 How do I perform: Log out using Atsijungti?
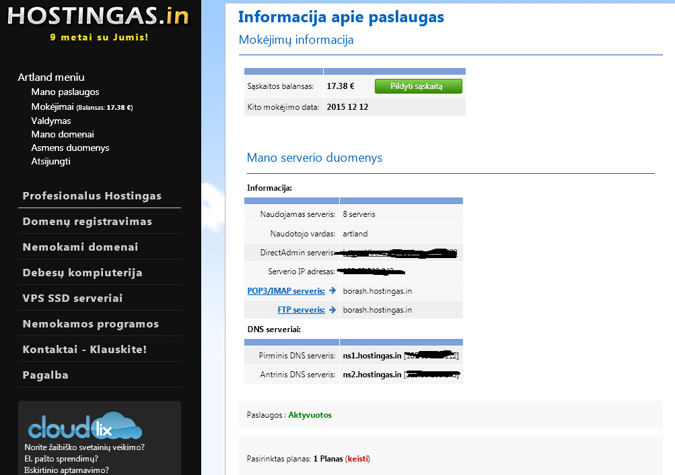(x=50, y=161)
